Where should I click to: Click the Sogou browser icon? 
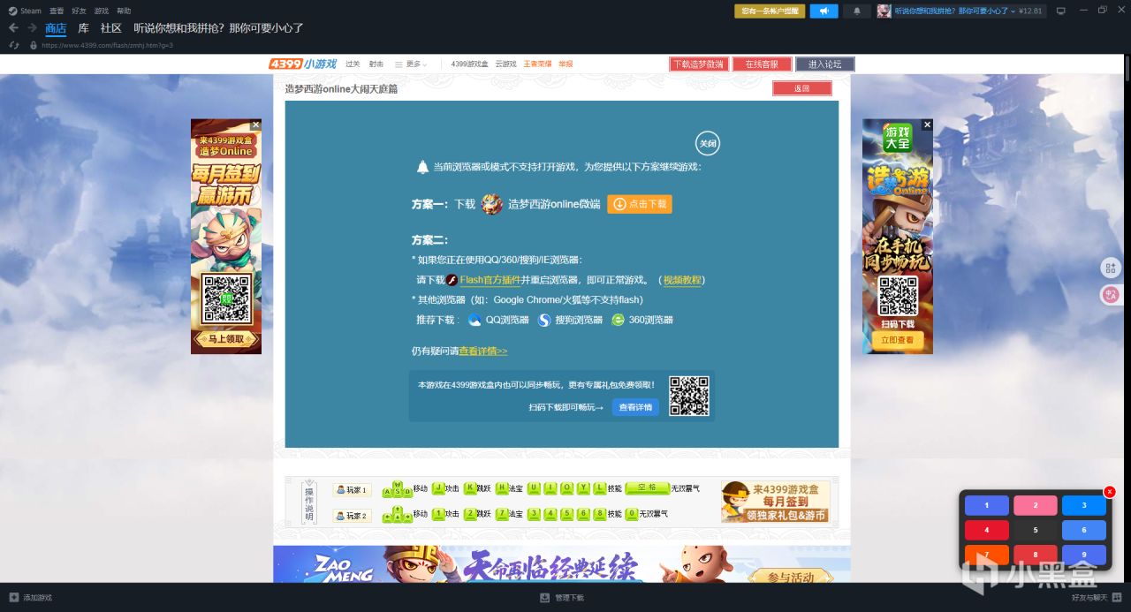(x=544, y=320)
